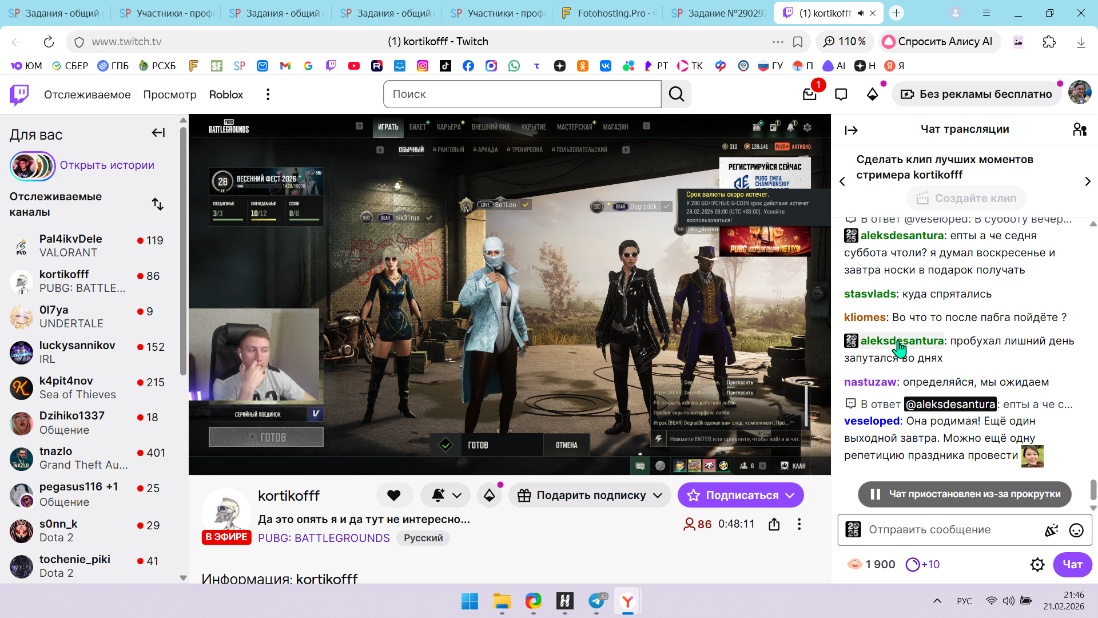1098x618 pixels.
Task: Click the "Поиск" search field
Action: pyautogui.click(x=522, y=94)
